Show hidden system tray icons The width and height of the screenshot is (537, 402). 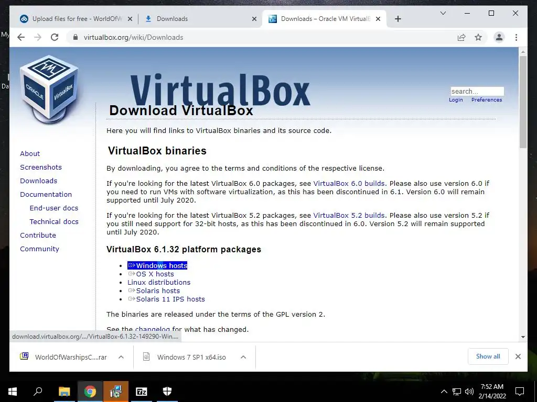coord(444,392)
